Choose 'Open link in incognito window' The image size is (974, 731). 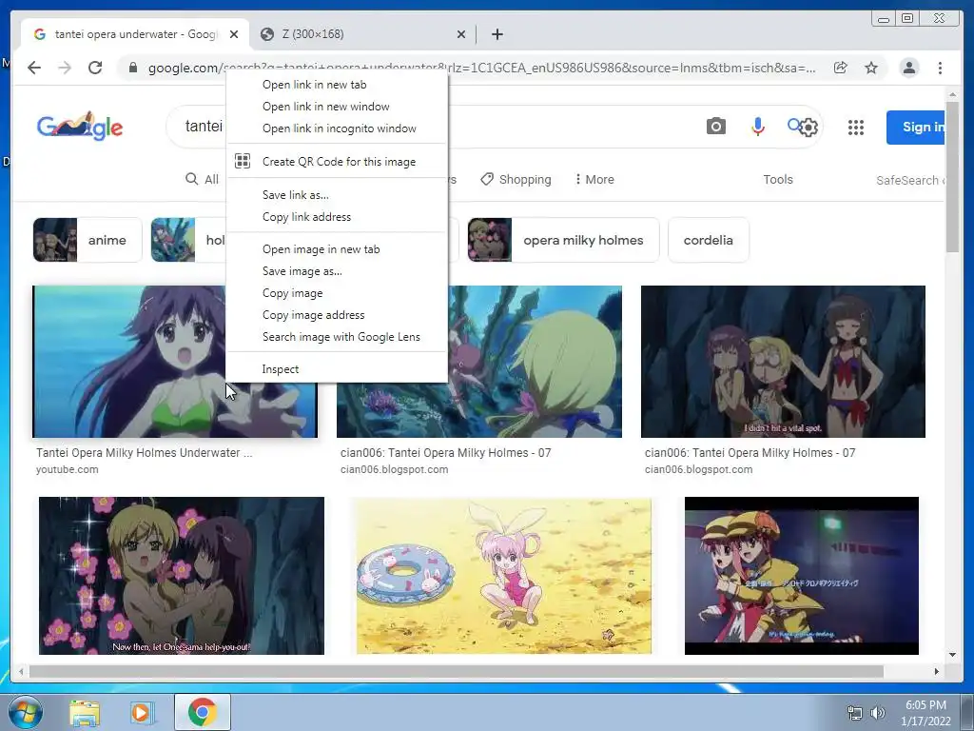[337, 128]
